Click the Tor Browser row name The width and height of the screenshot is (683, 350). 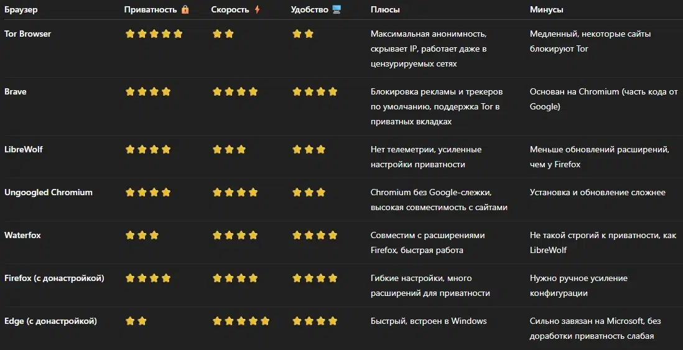pyautogui.click(x=27, y=34)
